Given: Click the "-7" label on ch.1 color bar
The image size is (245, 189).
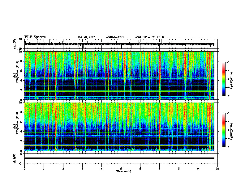Looking at the screenshot, I should 228,96.
